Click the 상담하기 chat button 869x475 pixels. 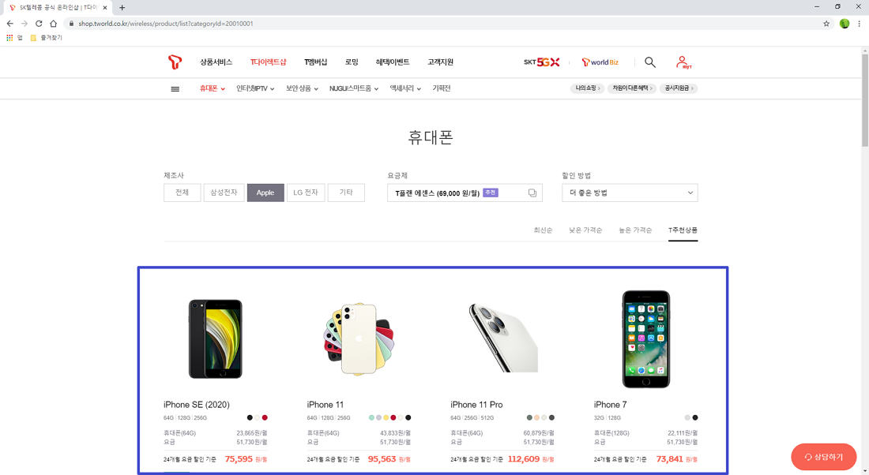tap(823, 458)
